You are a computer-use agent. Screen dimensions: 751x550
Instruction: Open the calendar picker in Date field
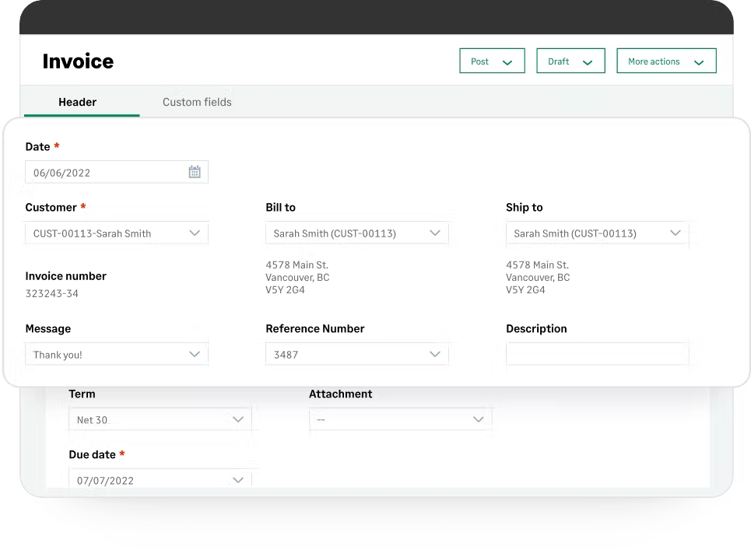[195, 172]
